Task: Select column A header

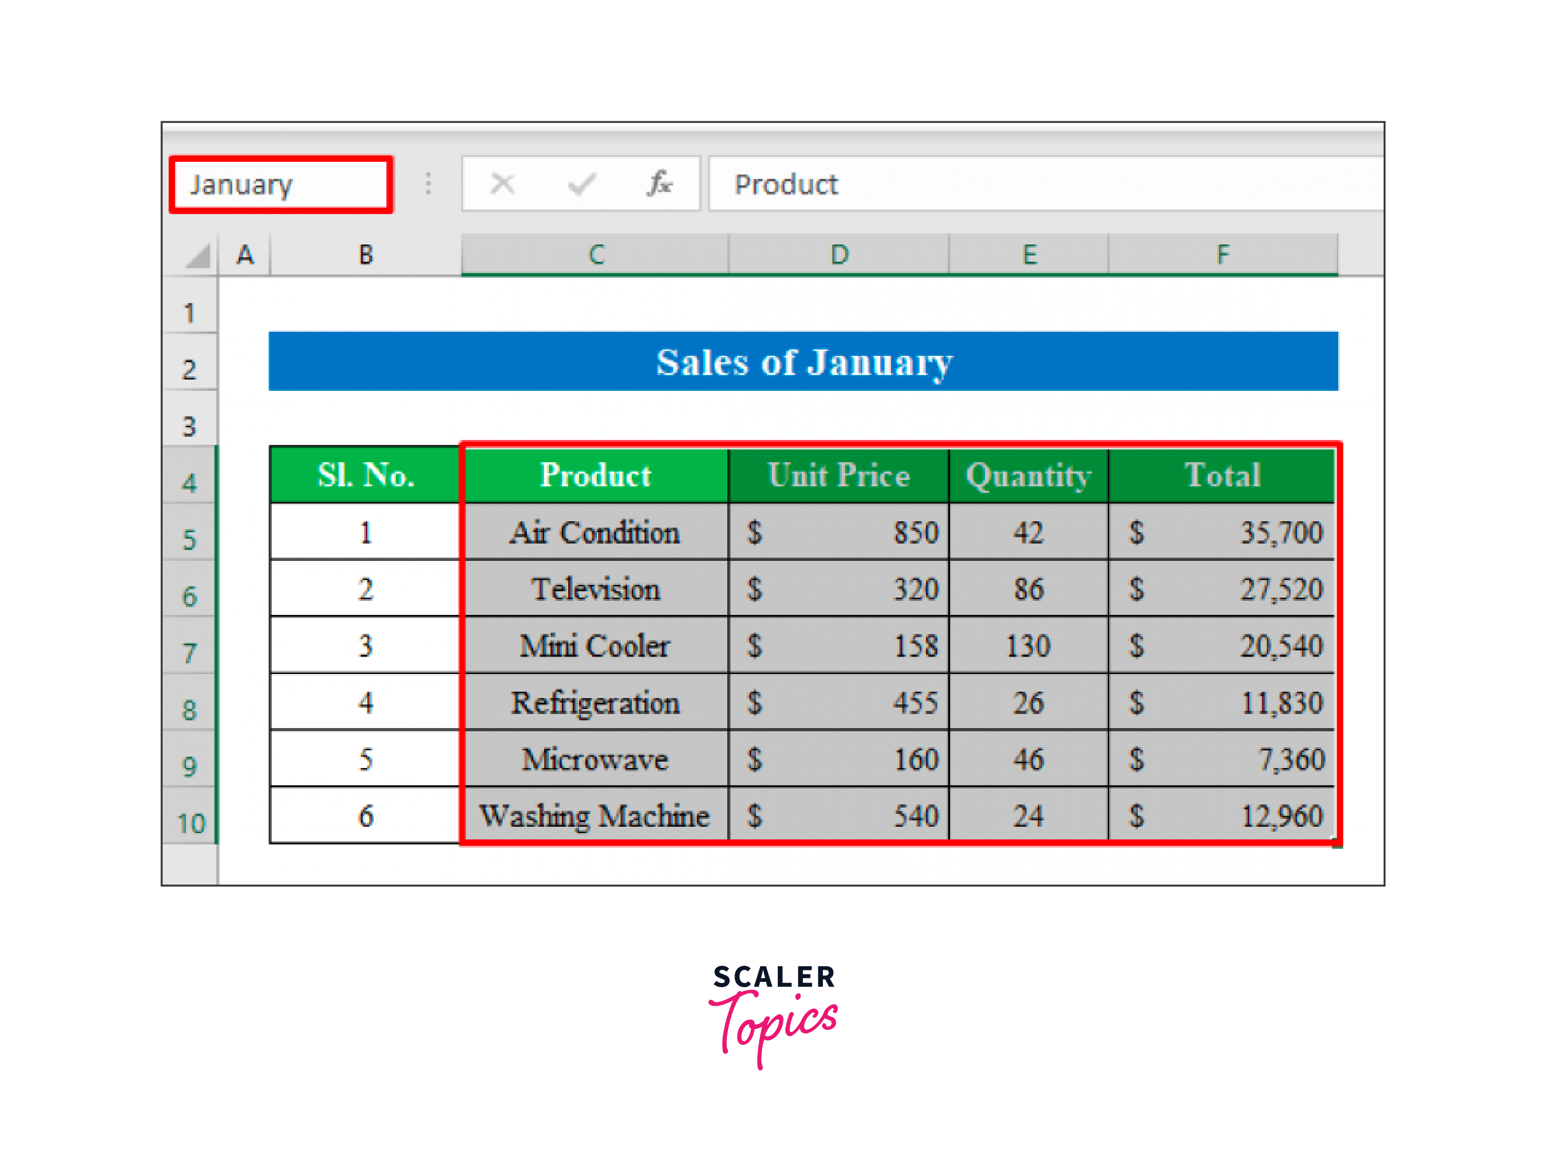Action: [244, 255]
